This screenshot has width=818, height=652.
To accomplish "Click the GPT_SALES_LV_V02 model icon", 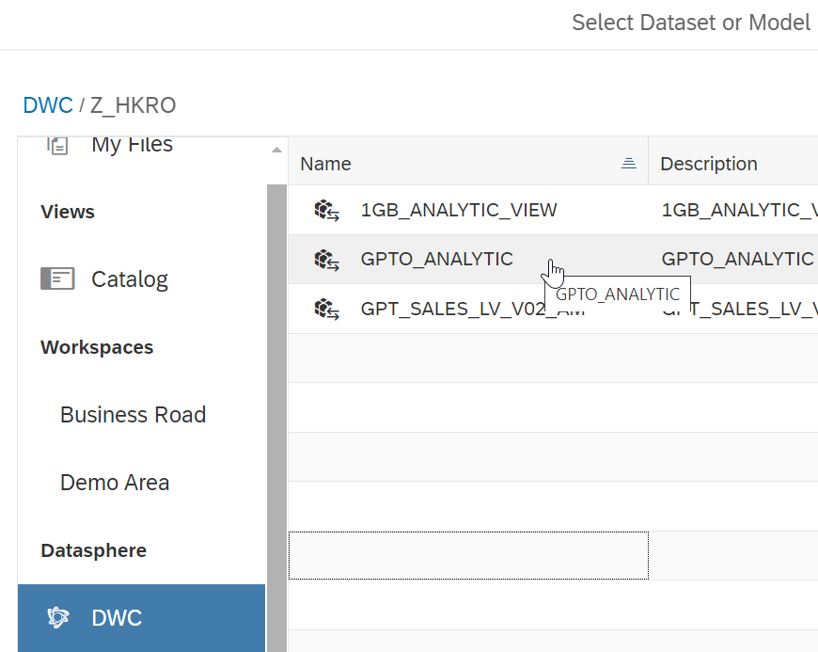I will [326, 308].
